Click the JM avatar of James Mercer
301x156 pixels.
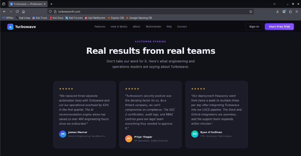tap(62, 134)
